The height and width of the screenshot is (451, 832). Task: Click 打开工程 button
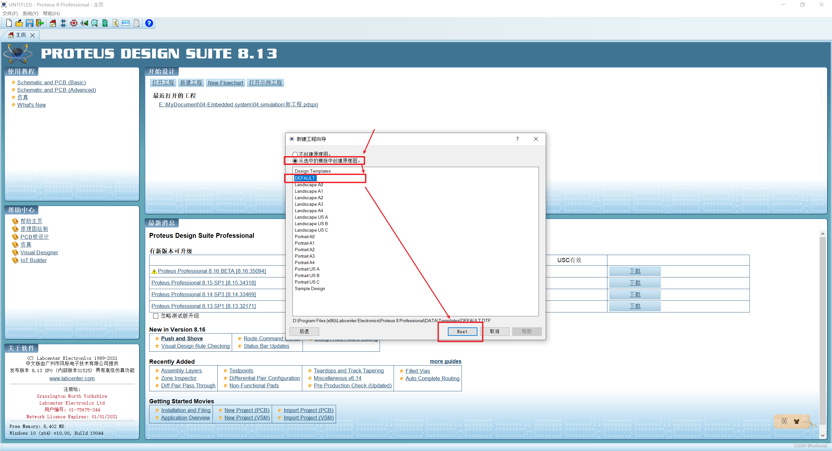(163, 83)
